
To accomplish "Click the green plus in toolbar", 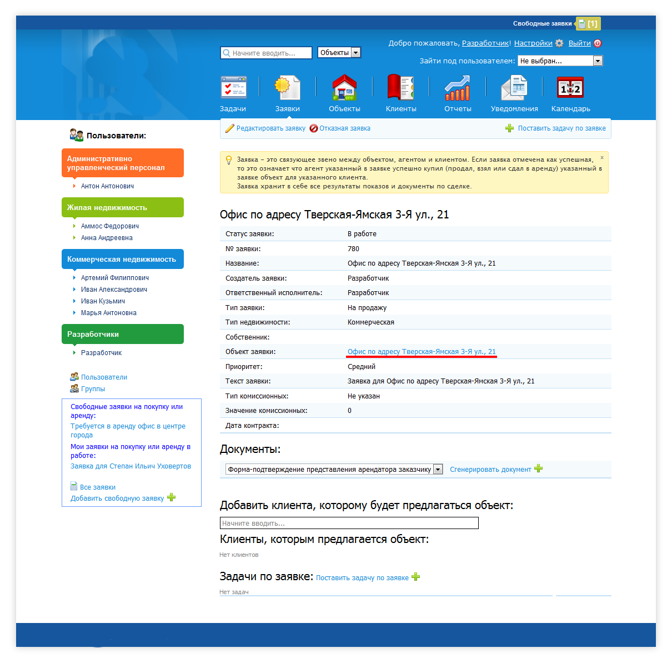I will click(x=509, y=128).
